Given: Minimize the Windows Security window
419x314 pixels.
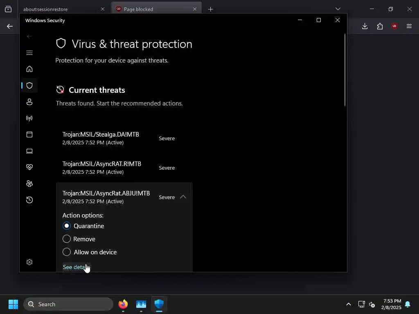Looking at the screenshot, I should click(x=300, y=20).
